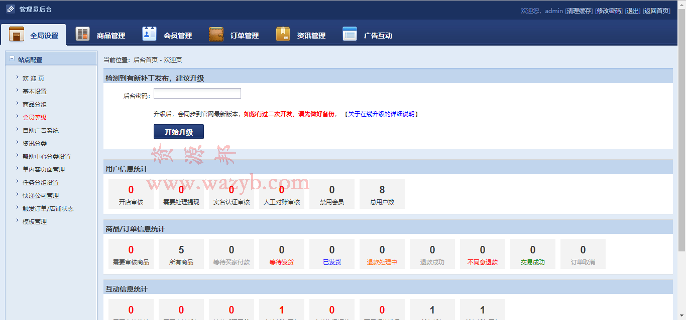Screen dimensions: 686x320
Task: Open 会员等级 in the sidebar
Action: click(x=35, y=117)
